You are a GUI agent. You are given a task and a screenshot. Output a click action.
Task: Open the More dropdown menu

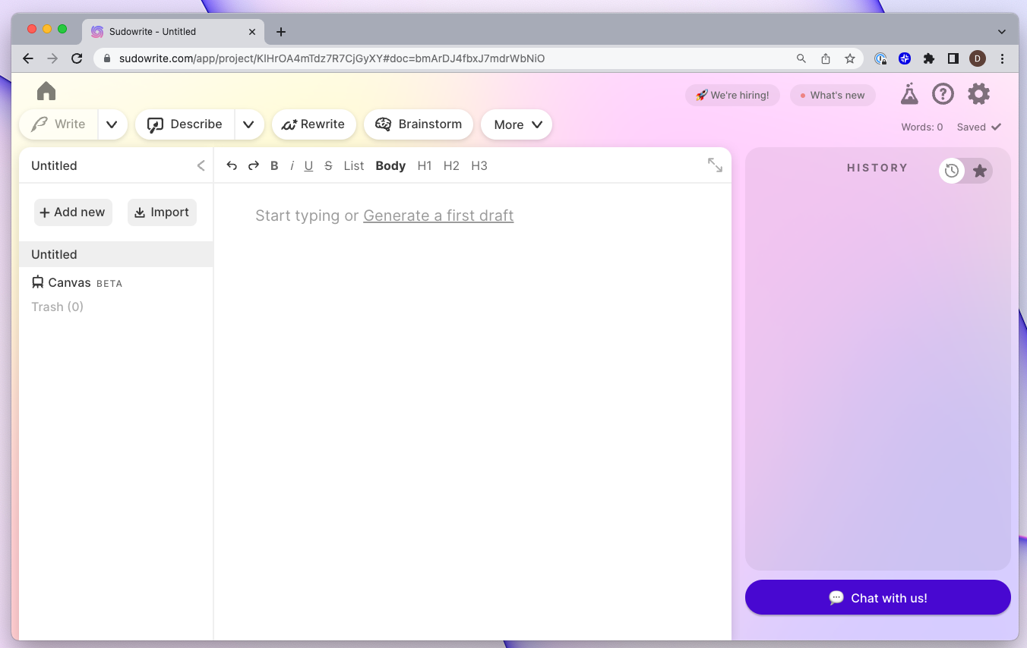click(517, 124)
